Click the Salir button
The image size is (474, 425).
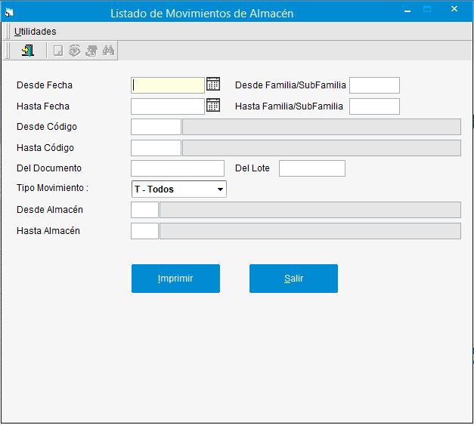click(293, 279)
